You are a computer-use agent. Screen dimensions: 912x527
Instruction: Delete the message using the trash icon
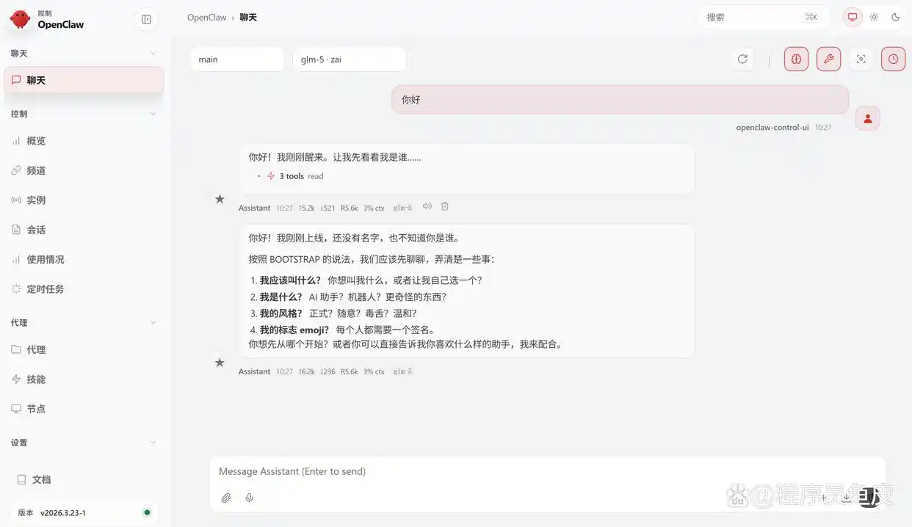tap(444, 206)
